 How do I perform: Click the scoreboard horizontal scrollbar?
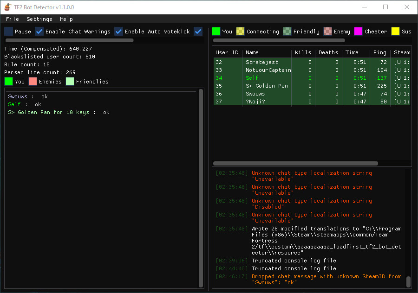[x=295, y=163]
